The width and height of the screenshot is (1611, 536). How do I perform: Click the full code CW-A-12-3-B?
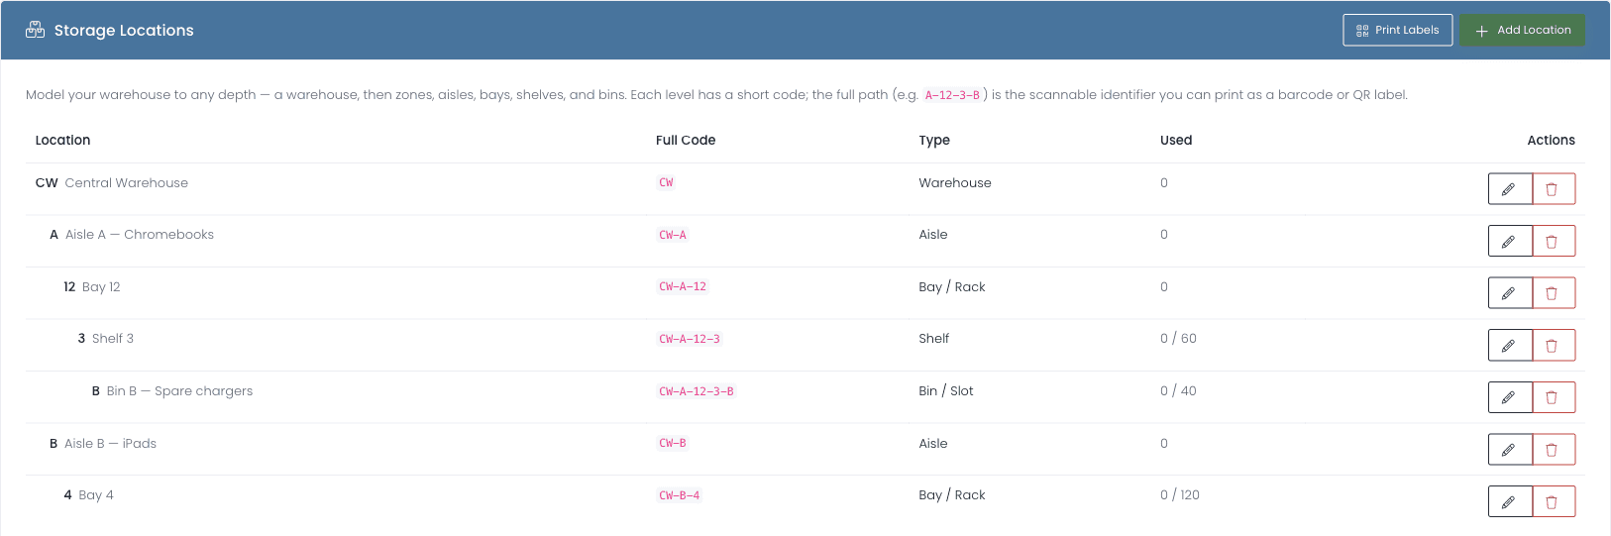click(697, 391)
